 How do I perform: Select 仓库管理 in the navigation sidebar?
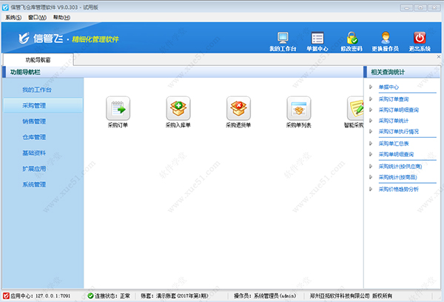click(34, 137)
